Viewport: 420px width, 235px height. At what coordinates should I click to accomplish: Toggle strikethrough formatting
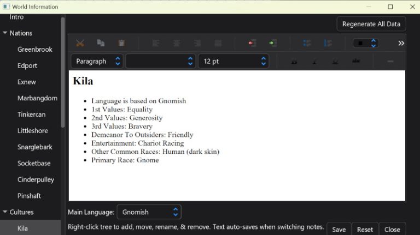[x=356, y=61]
